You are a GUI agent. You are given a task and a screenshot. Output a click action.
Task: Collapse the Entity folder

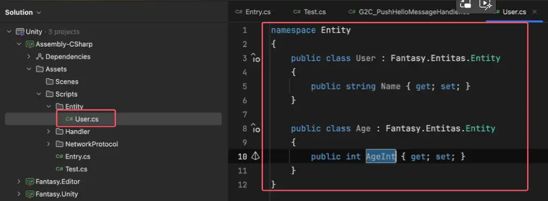pyautogui.click(x=49, y=106)
